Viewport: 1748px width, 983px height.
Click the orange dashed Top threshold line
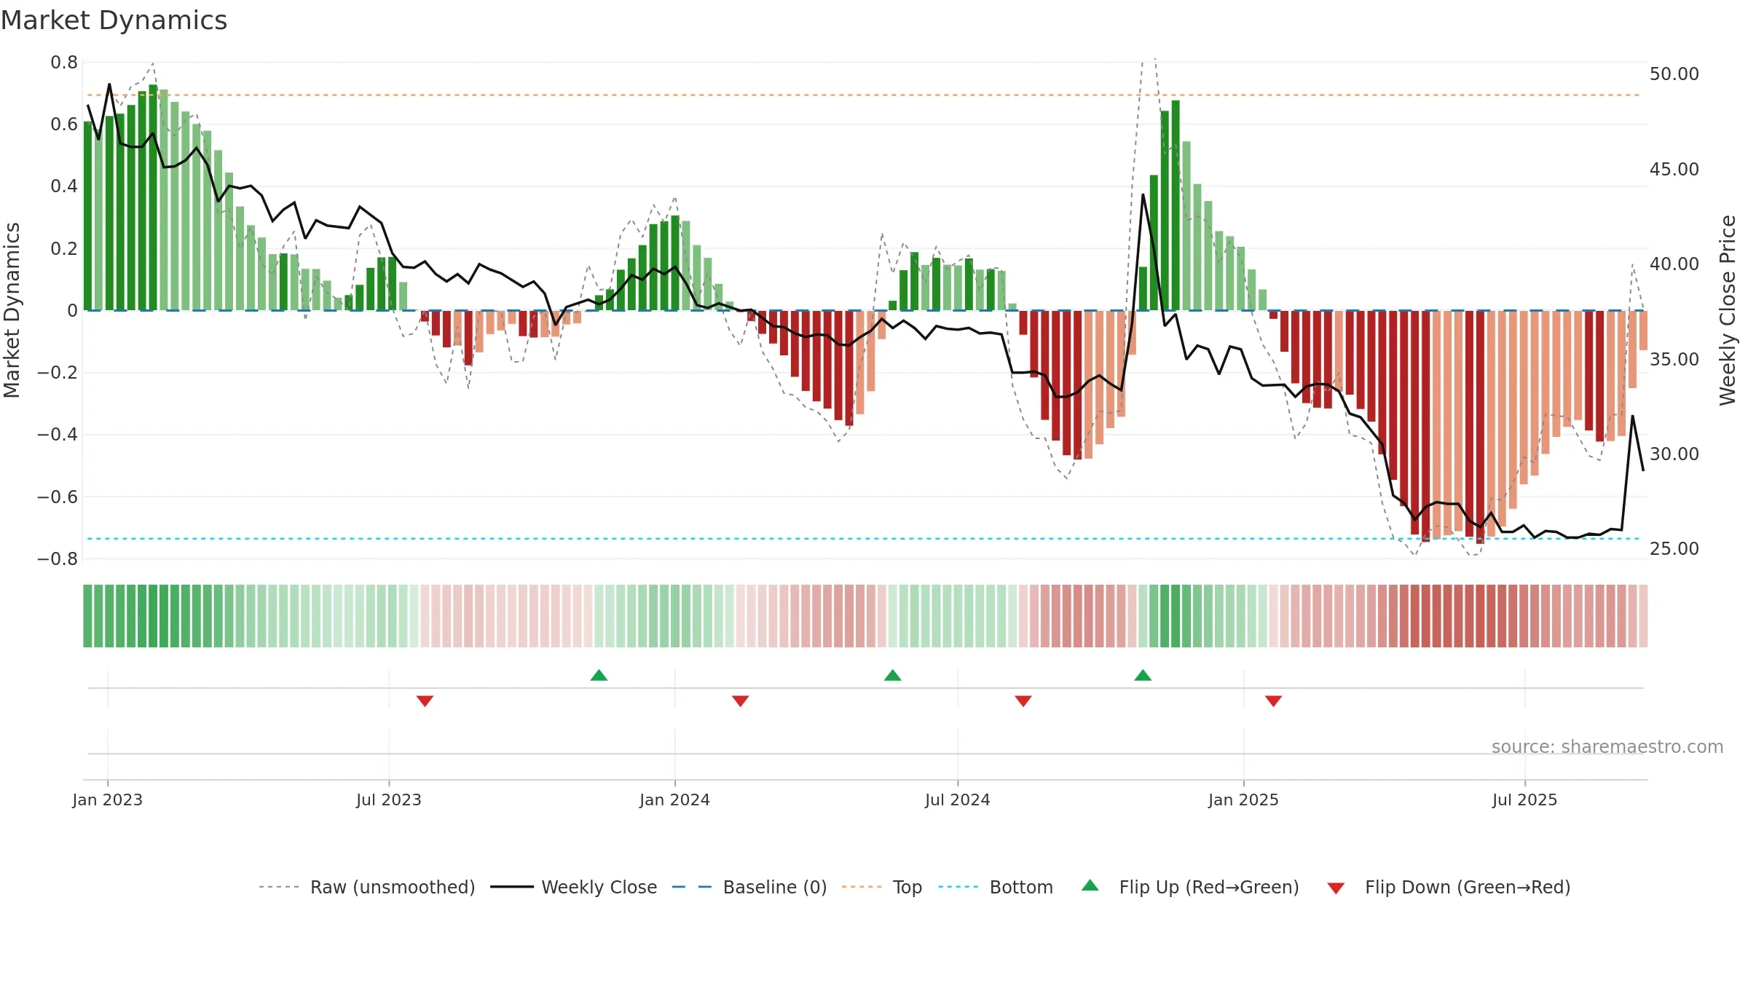click(x=864, y=95)
